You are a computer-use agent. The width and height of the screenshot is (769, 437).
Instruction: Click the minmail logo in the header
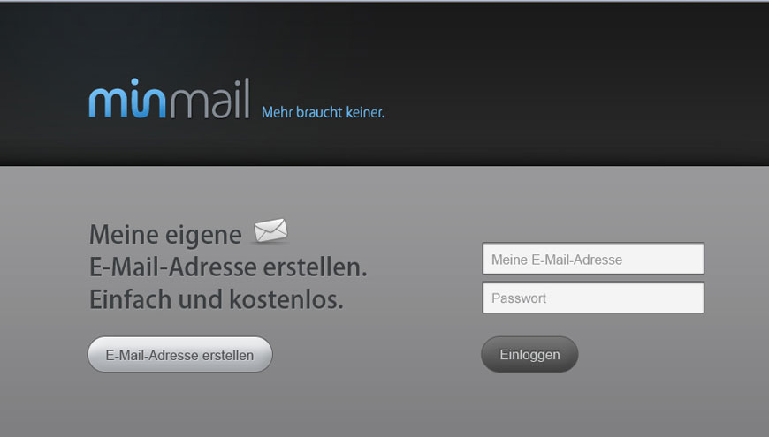pyautogui.click(x=169, y=99)
